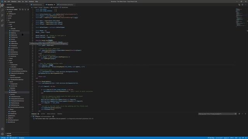
Task: Close the bottom panel
Action: [245, 114]
